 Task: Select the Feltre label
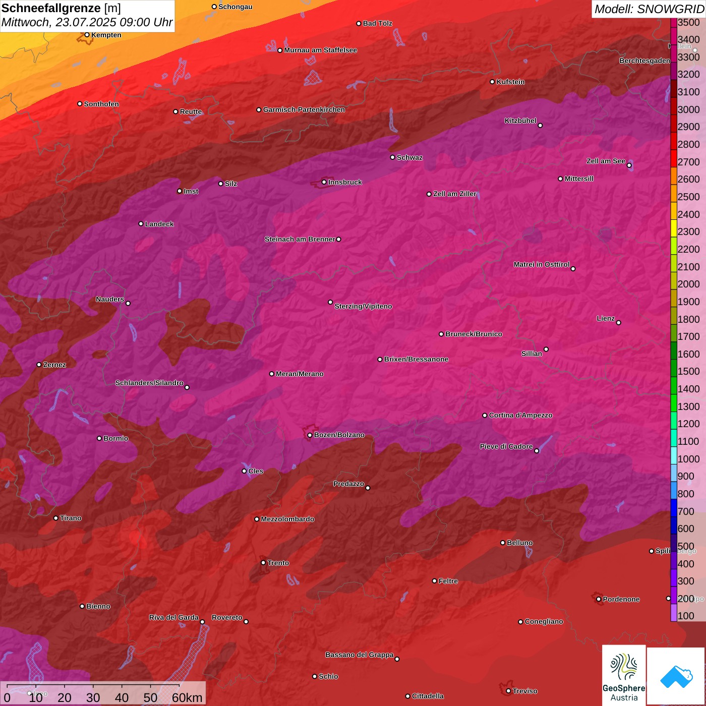point(448,581)
